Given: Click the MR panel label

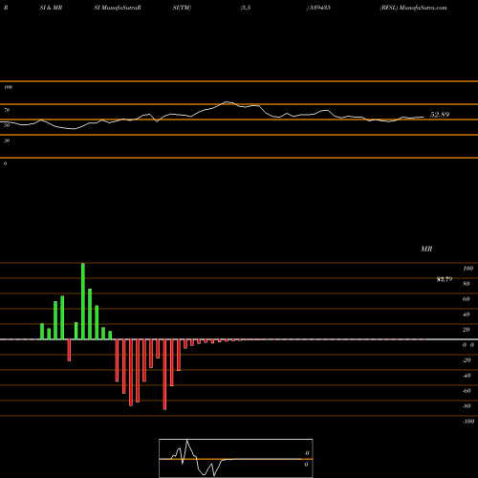Looking at the screenshot, I should pyautogui.click(x=426, y=249).
